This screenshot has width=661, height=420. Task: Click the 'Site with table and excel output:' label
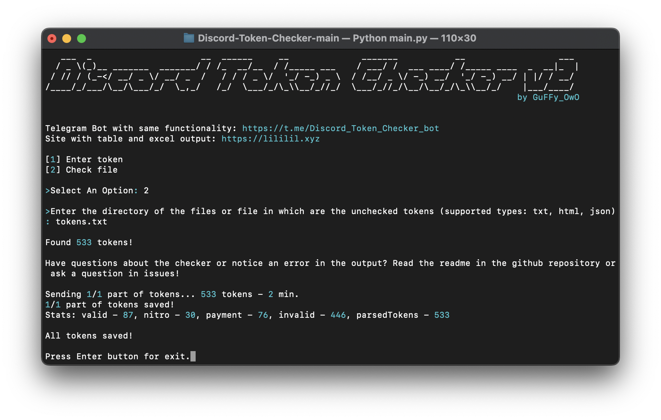pyautogui.click(x=130, y=139)
